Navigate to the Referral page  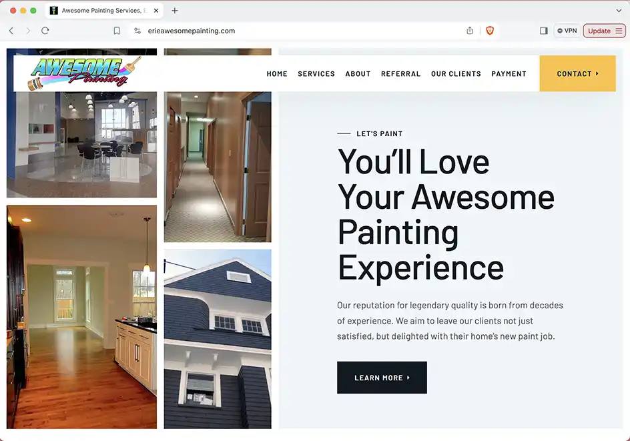[x=400, y=74]
